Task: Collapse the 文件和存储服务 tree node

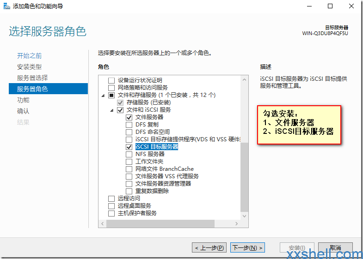Action: pos(103,96)
